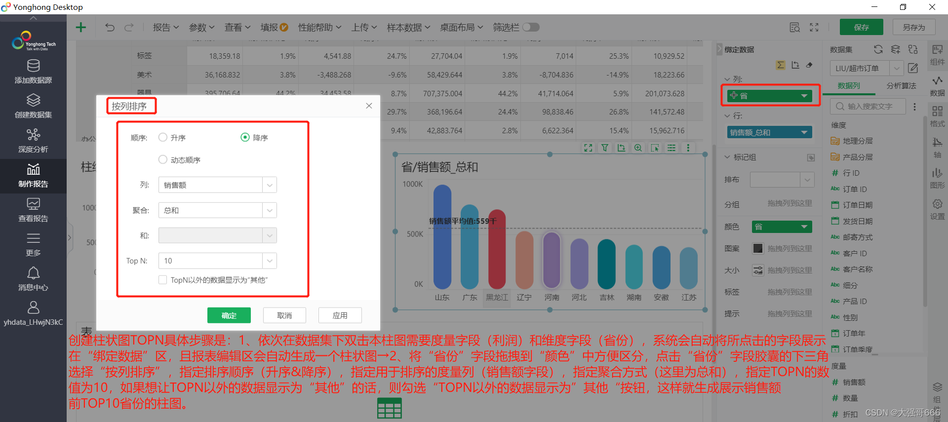The image size is (948, 422).
Task: Click 应用 button in sort dialog
Action: point(340,315)
